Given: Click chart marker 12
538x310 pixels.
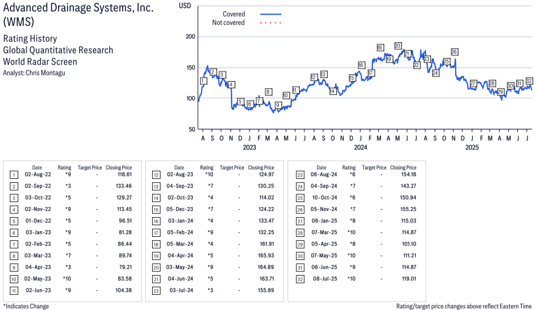Looking at the screenshot, I should [313, 78].
